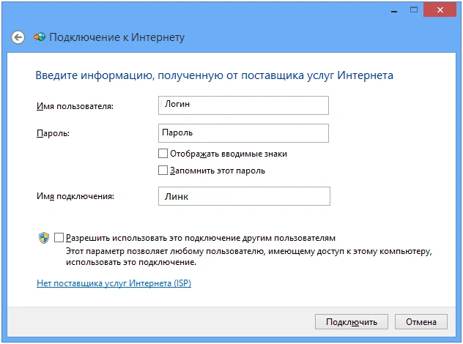This screenshot has height=344, width=463.
Task: Enable 'Отображать вводимые знаки' checkbox
Action: [163, 154]
